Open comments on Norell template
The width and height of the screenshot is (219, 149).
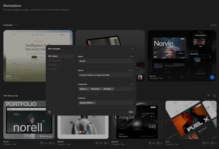tap(50, 143)
